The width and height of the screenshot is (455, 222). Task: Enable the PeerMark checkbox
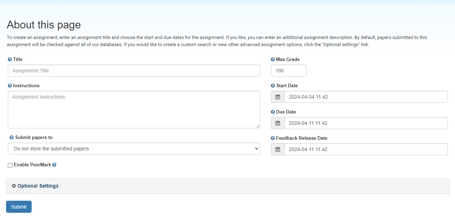(x=10, y=165)
